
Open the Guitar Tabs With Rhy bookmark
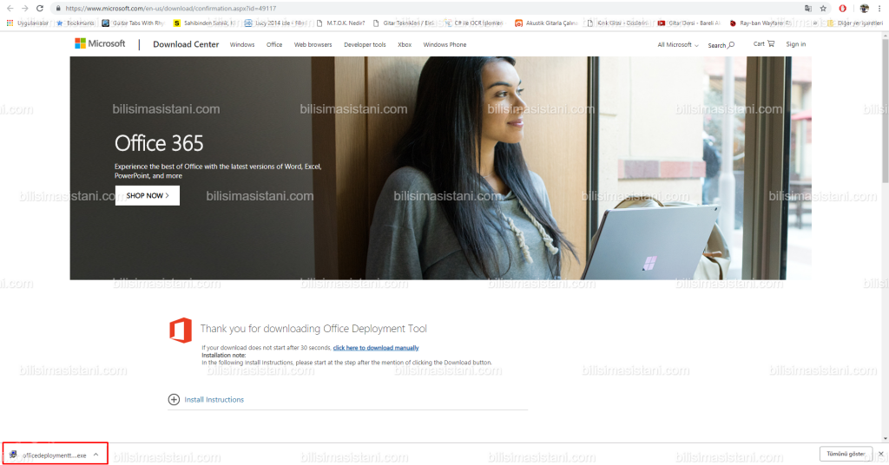coord(133,23)
